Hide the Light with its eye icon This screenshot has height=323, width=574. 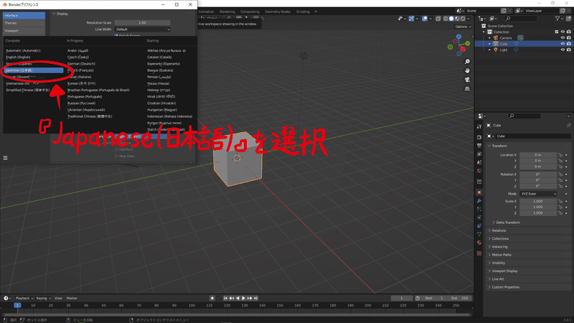(563, 50)
